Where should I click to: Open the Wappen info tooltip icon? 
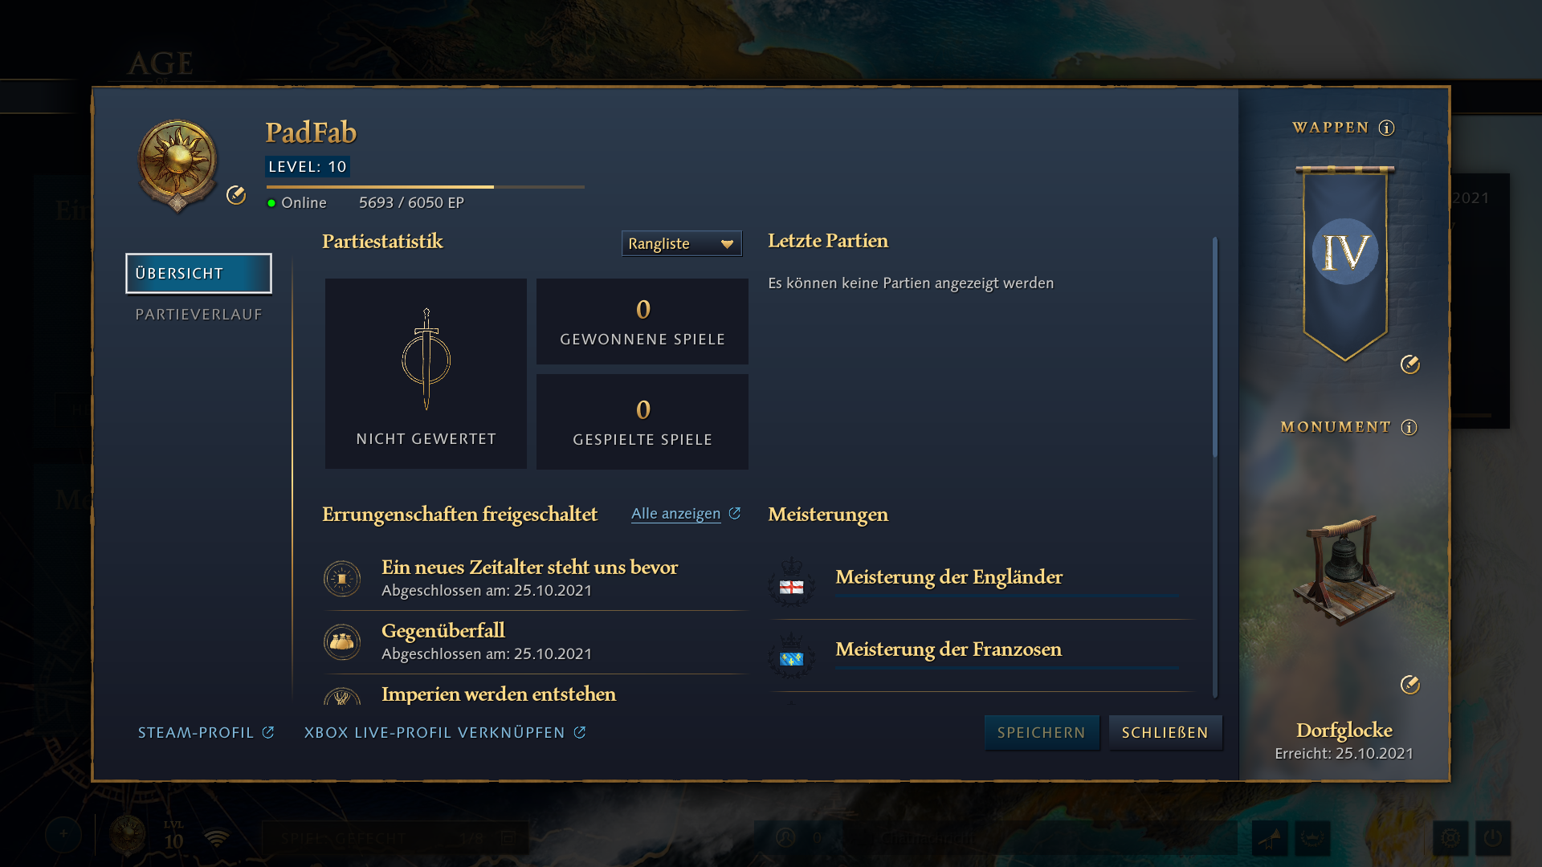pyautogui.click(x=1386, y=128)
